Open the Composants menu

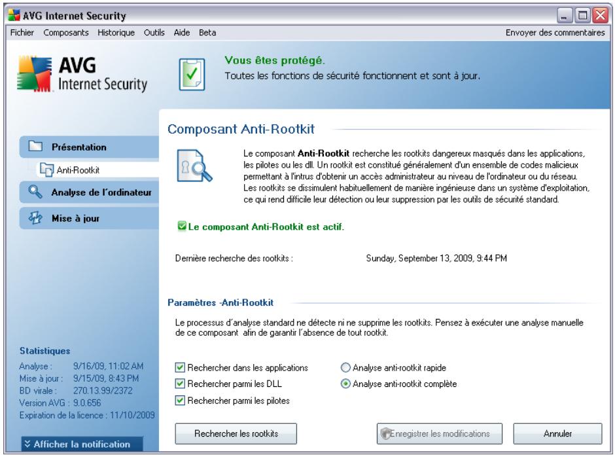66,33
